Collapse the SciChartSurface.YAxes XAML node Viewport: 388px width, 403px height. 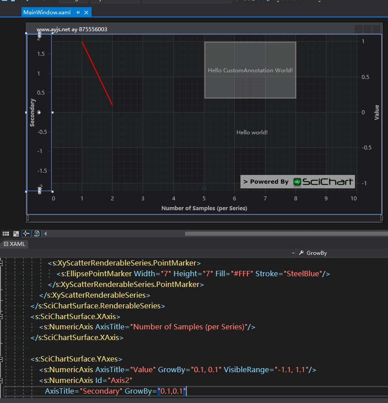(2, 359)
